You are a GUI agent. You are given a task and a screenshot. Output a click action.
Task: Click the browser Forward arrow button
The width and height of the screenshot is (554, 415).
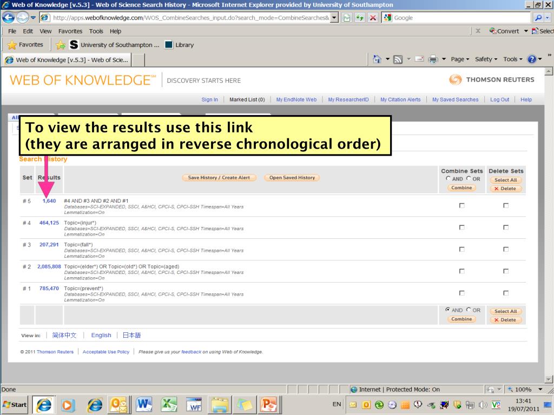22,17
